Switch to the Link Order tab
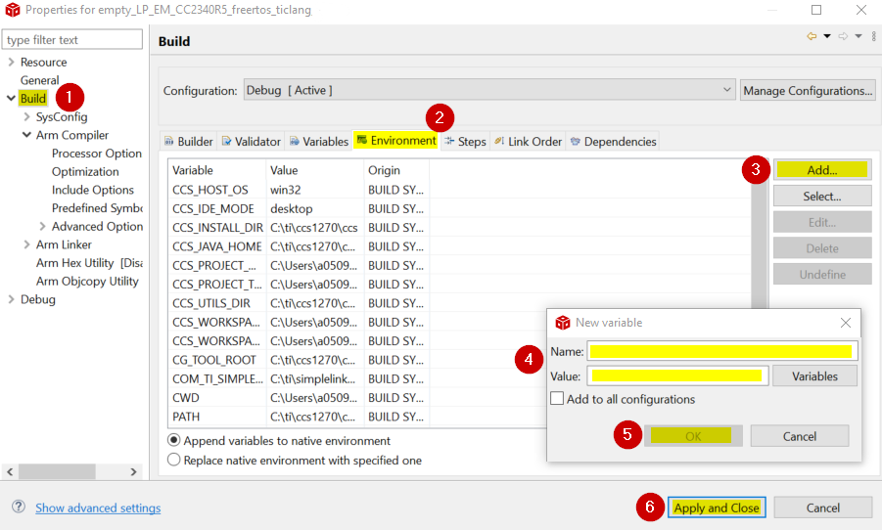The width and height of the screenshot is (882, 530). click(529, 141)
